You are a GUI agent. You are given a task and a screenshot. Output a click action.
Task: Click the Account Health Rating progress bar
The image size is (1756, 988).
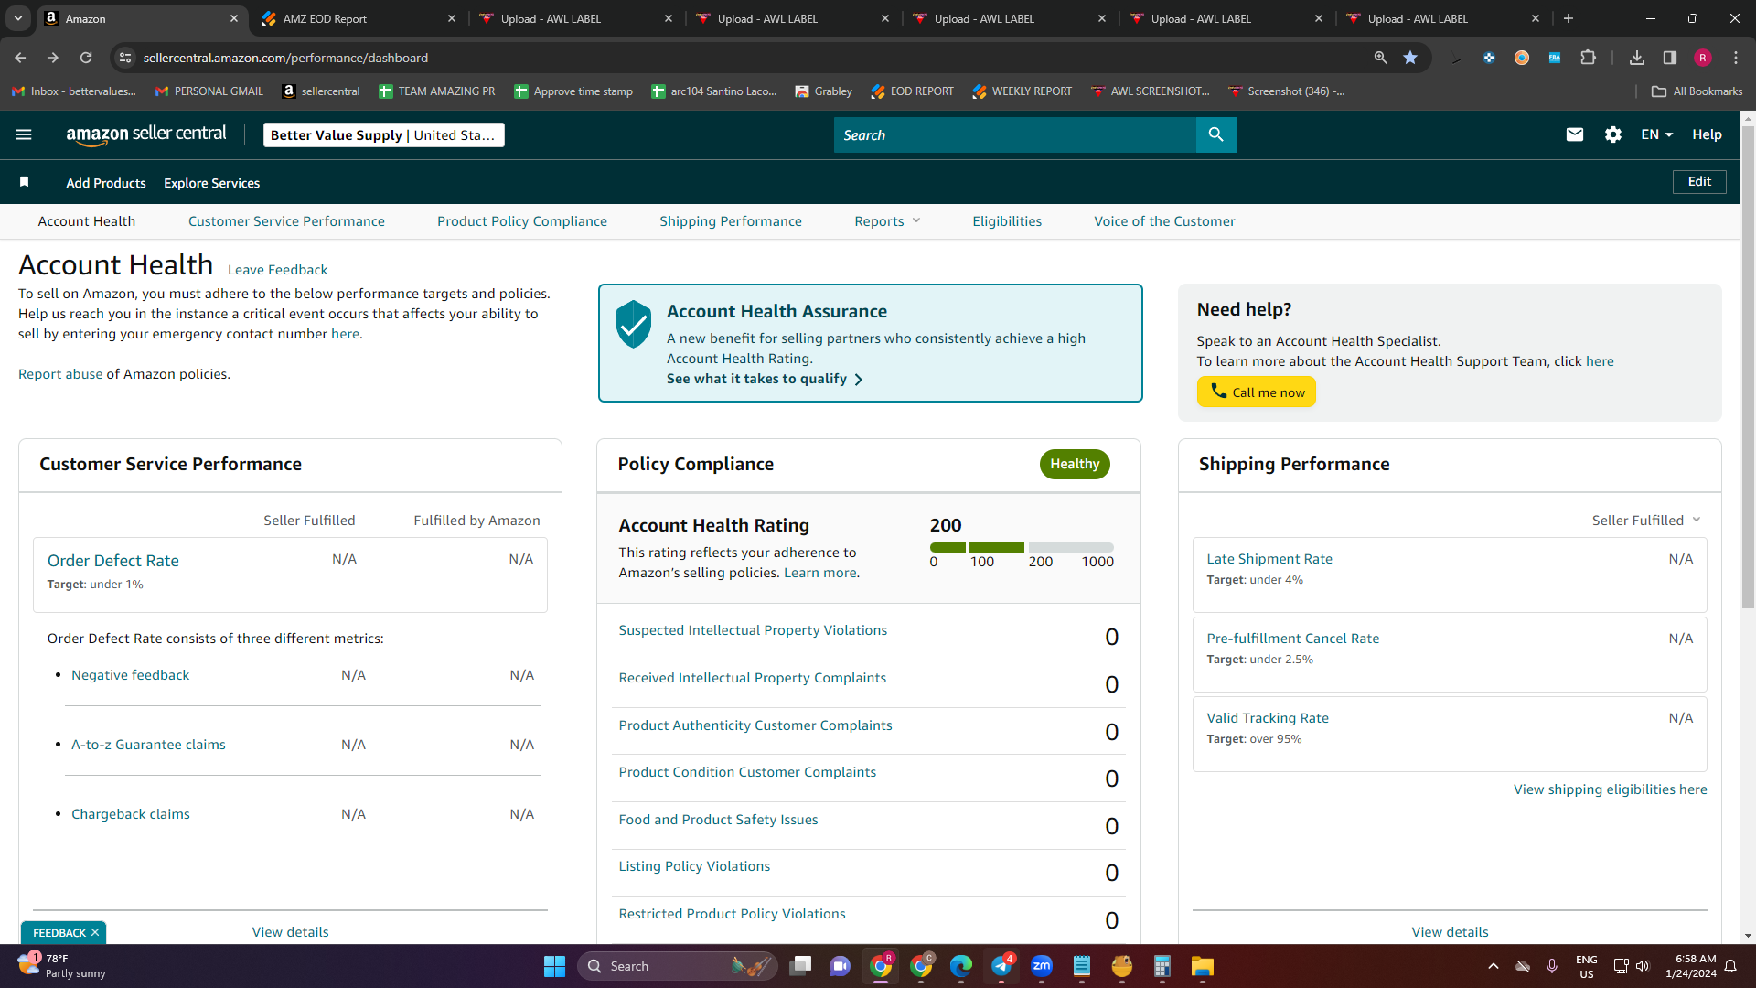tap(1022, 547)
